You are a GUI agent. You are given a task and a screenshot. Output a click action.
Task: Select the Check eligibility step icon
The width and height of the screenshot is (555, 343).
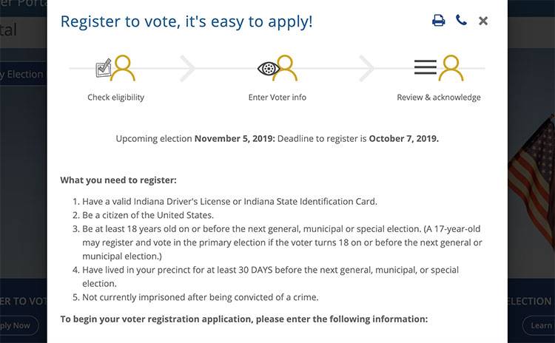click(115, 68)
